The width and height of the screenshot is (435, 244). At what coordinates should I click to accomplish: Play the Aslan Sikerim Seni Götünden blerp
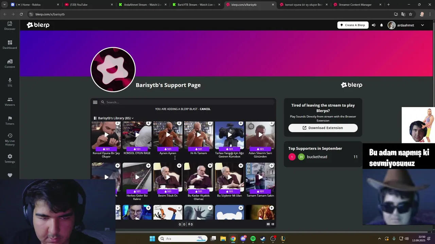[260, 135]
